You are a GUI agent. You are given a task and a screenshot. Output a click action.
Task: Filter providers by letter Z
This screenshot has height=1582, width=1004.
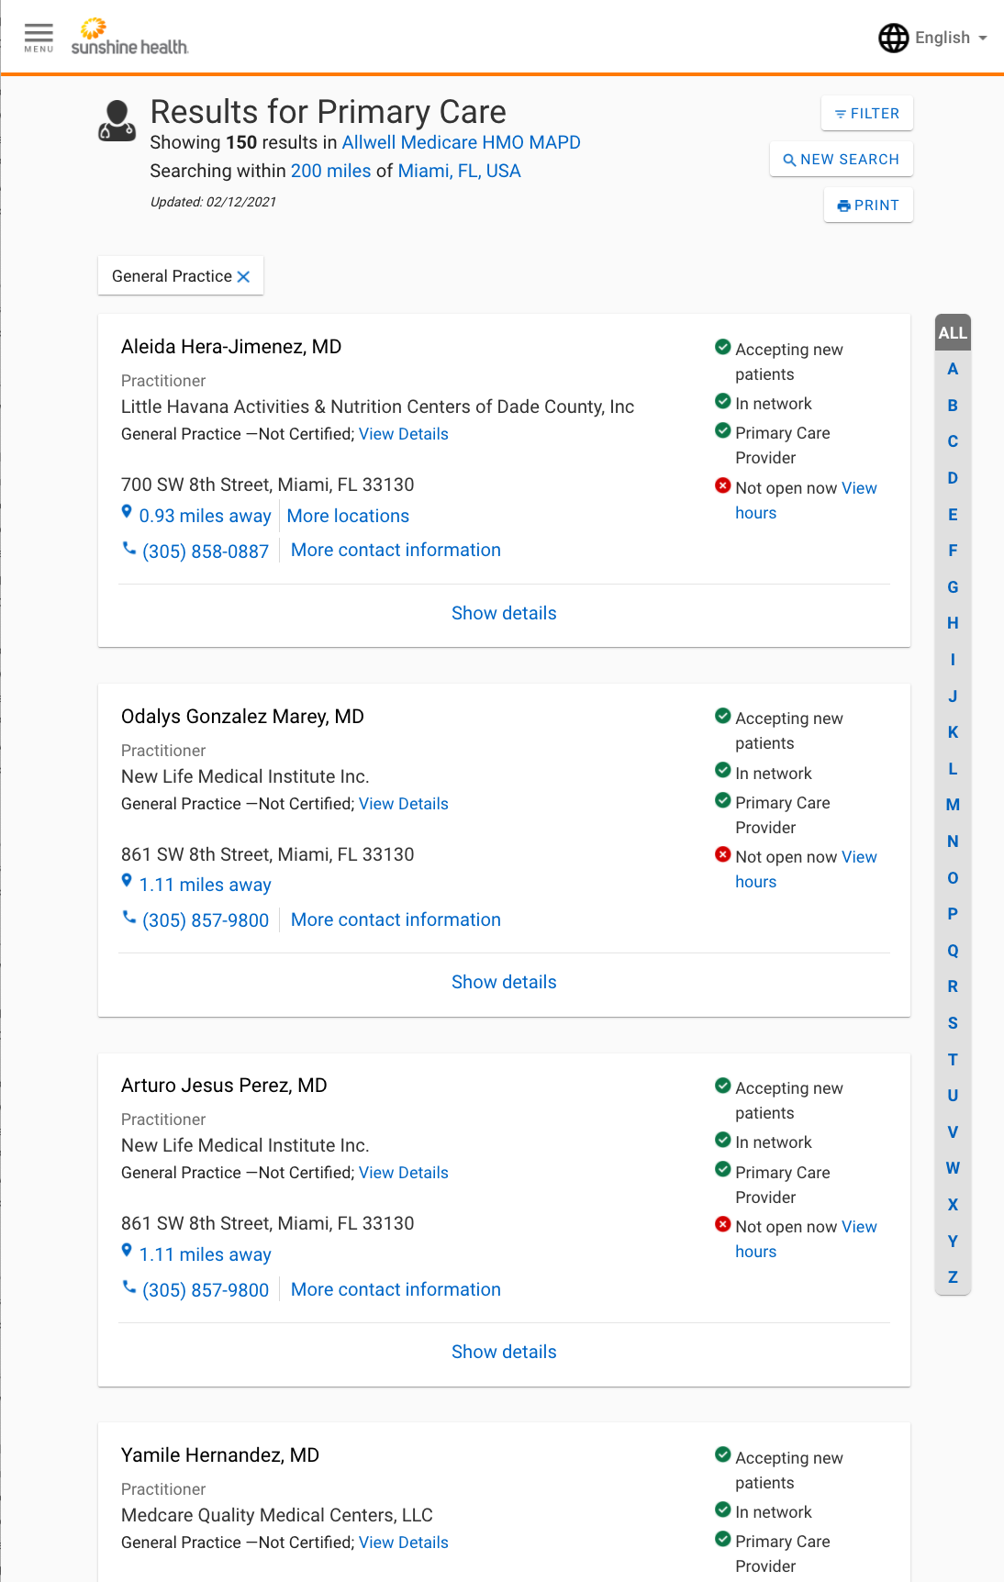(953, 1277)
